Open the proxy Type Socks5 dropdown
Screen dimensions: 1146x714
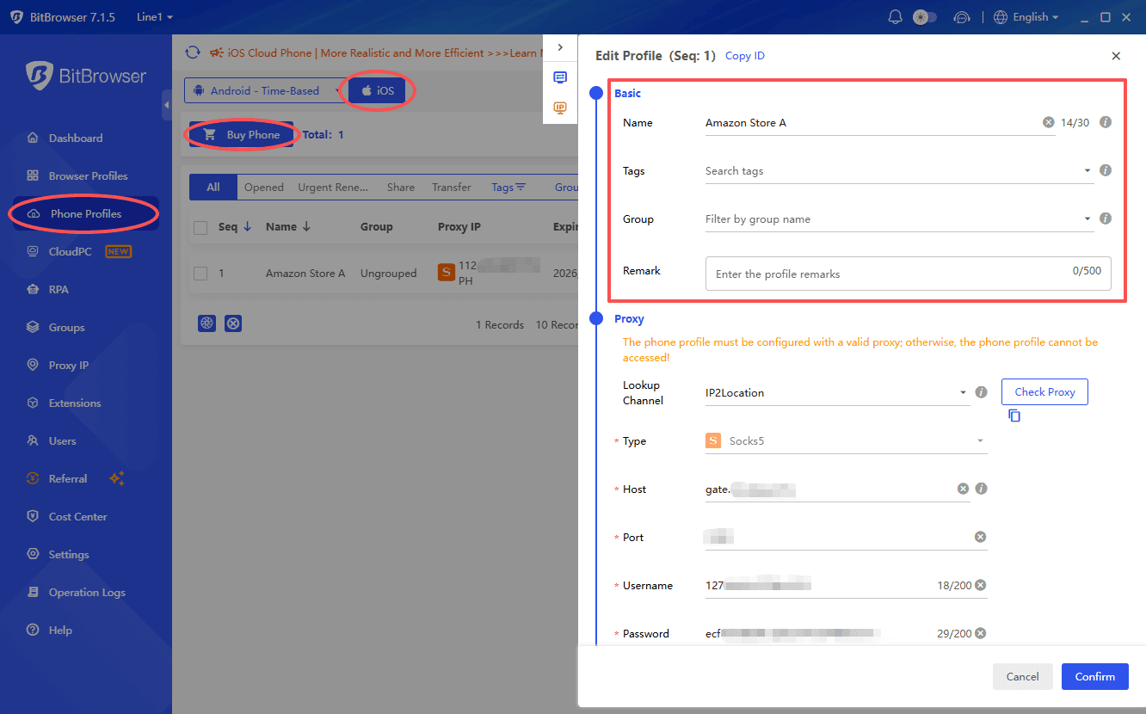pyautogui.click(x=846, y=441)
